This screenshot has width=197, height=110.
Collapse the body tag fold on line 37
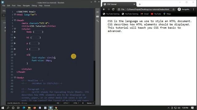[15, 78]
